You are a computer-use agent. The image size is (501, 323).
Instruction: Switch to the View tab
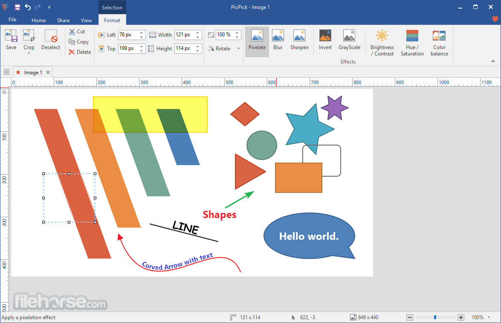coord(86,20)
